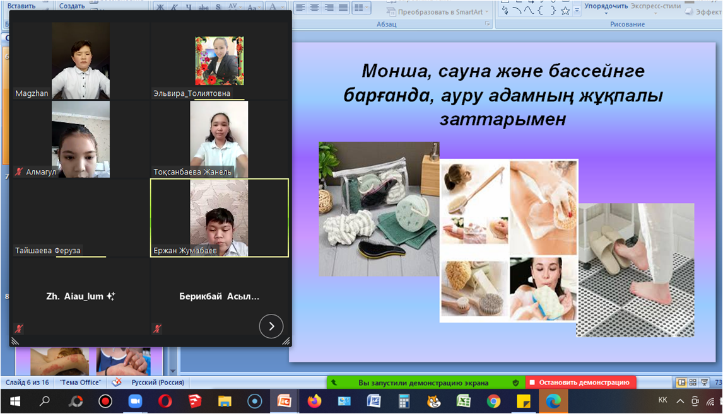The height and width of the screenshot is (414, 723).
Task: Launch Firefox from the taskbar
Action: 314,401
